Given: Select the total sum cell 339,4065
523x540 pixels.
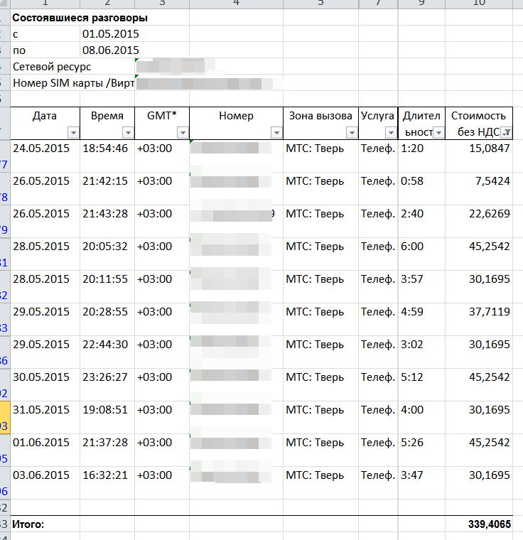Looking at the screenshot, I should (479, 524).
